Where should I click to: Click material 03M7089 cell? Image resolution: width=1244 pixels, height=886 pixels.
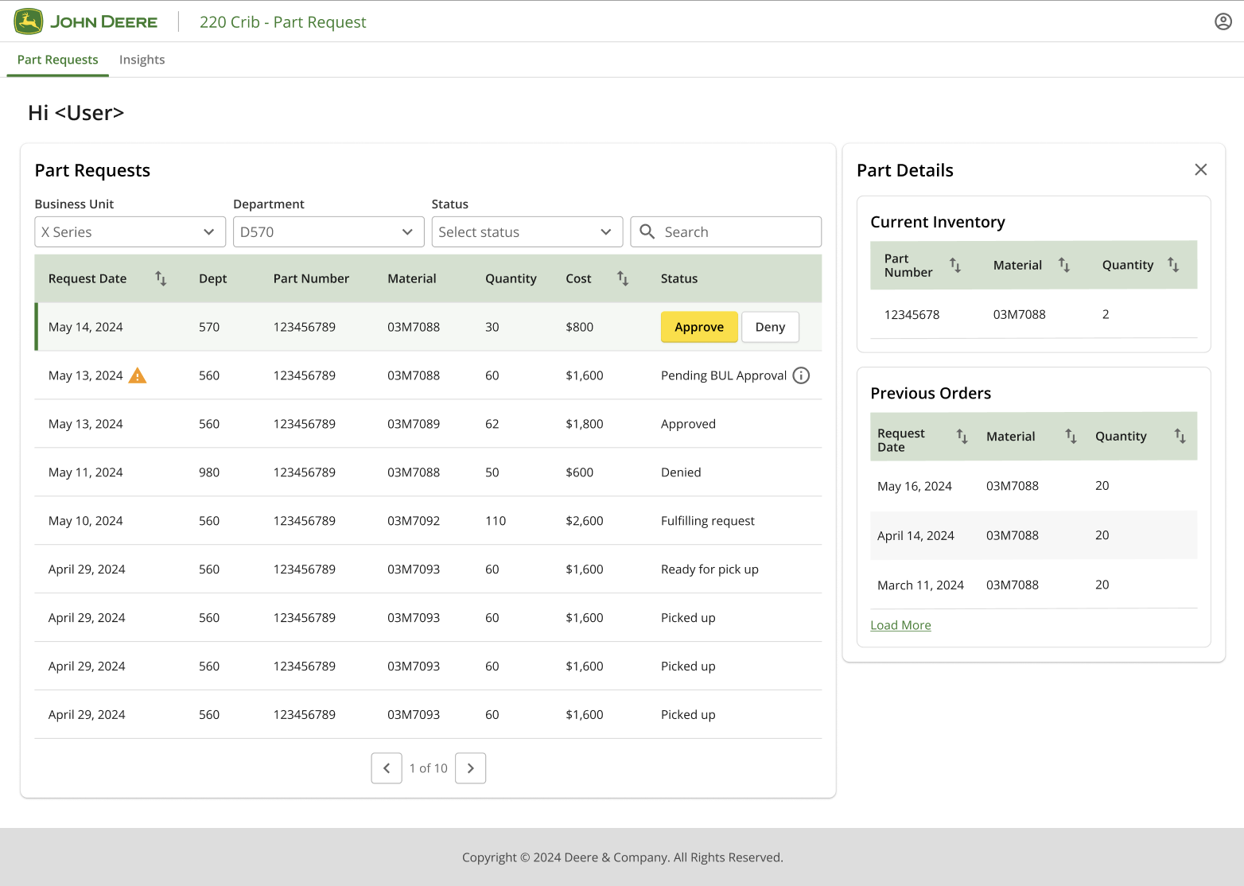414,424
